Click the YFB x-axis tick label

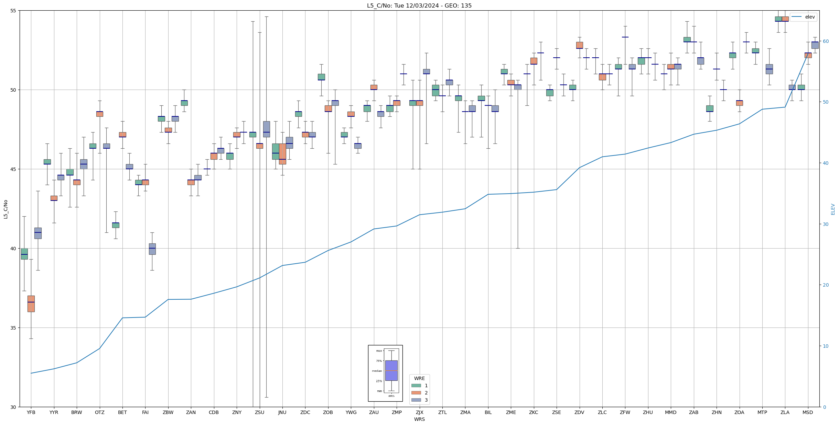coord(31,412)
